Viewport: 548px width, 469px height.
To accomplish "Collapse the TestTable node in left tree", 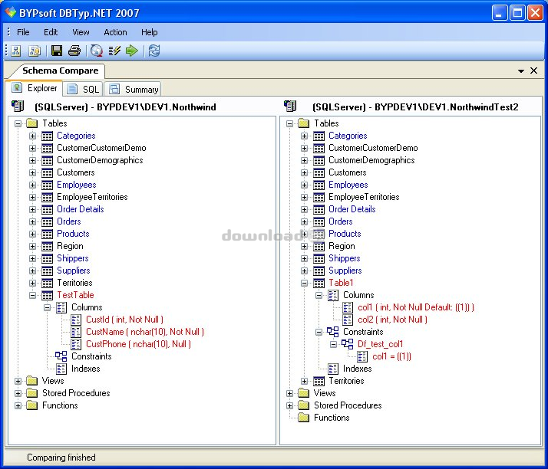I will click(33, 295).
